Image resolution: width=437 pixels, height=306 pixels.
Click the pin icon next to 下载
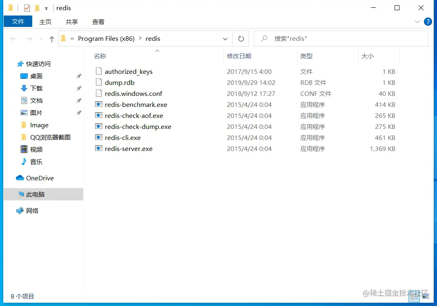pyautogui.click(x=79, y=88)
